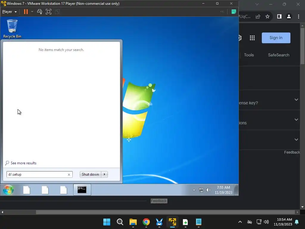Click the highlighted Feedback link below the VM
Viewport: 305px width, 229px height.
(x=159, y=201)
